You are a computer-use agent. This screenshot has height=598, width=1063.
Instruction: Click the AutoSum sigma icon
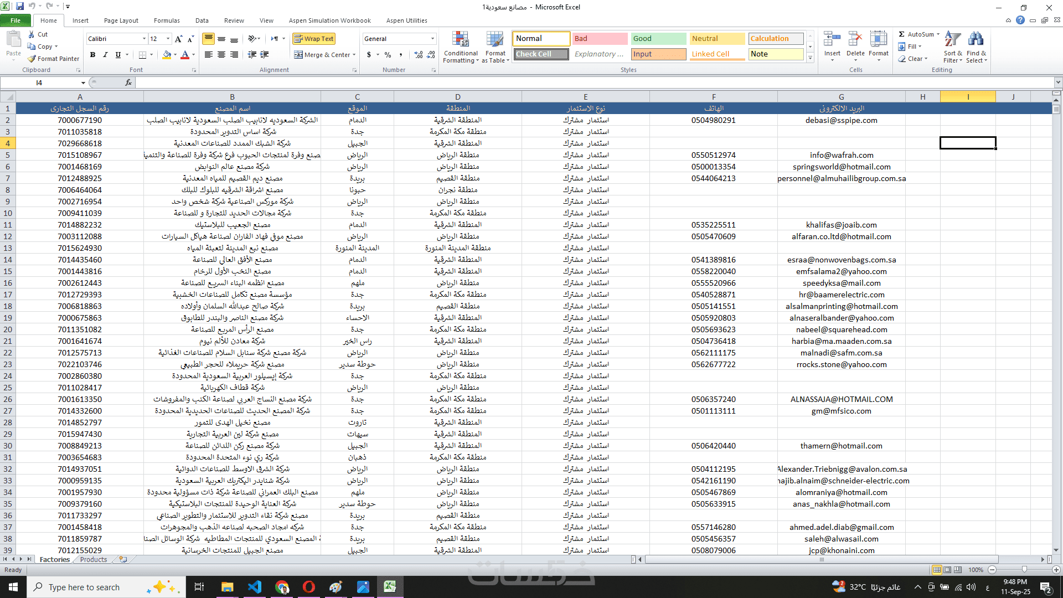(902, 34)
